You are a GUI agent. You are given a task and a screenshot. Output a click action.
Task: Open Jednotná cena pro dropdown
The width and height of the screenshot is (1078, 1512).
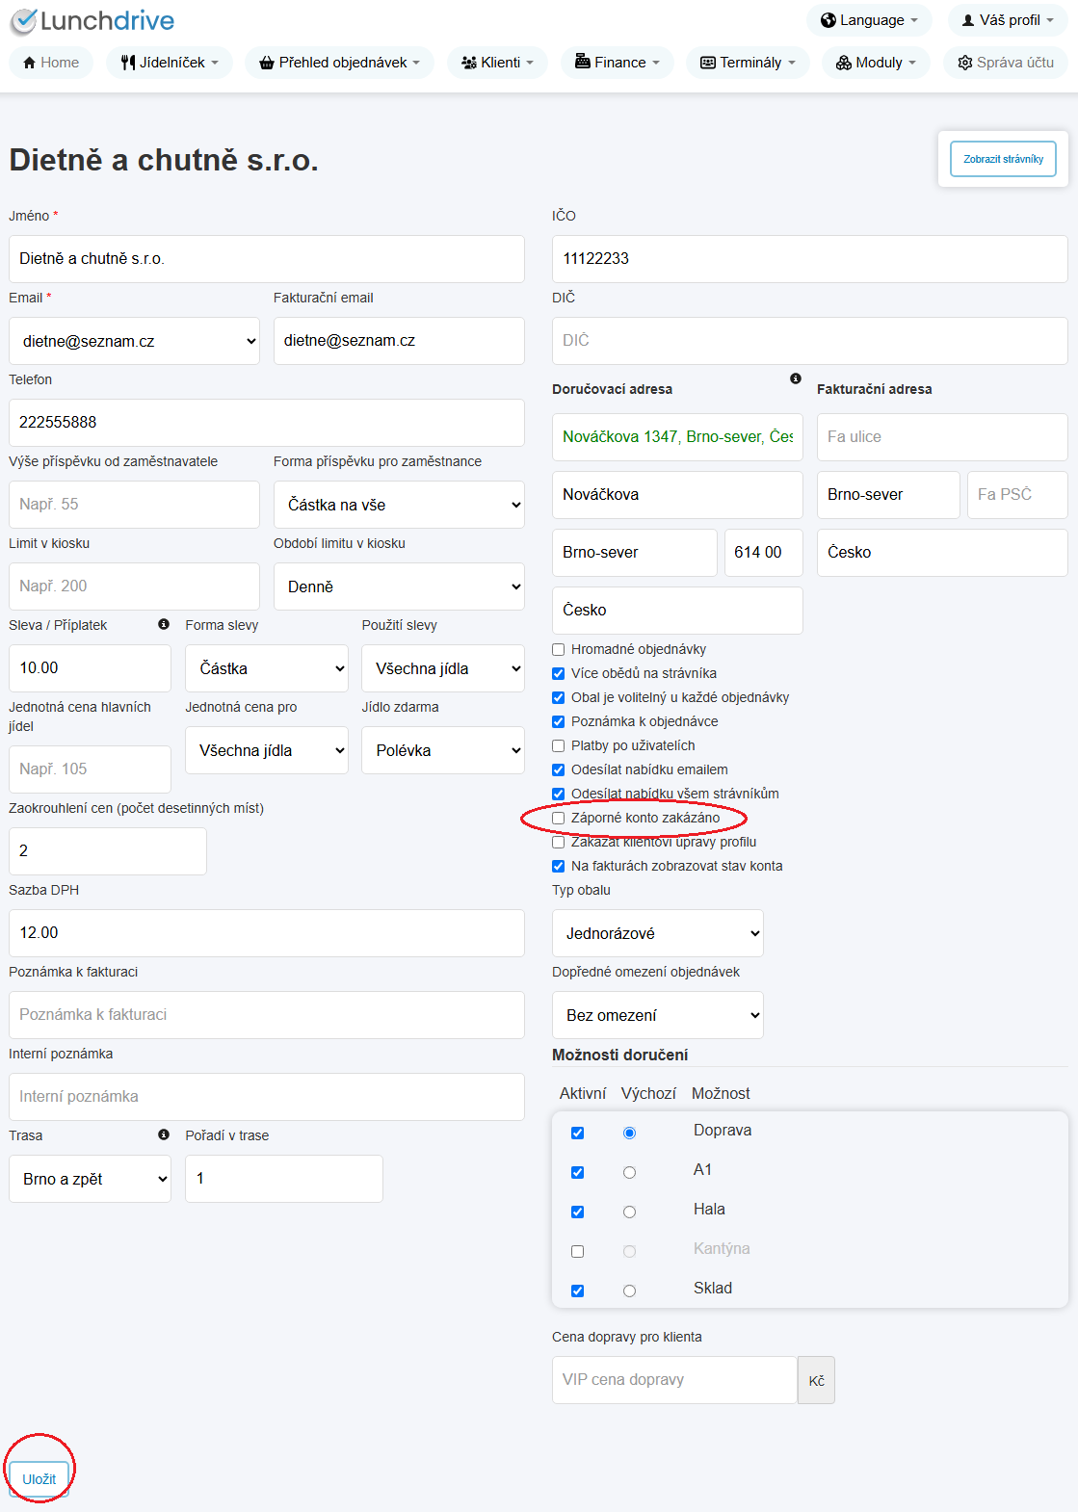tap(266, 750)
